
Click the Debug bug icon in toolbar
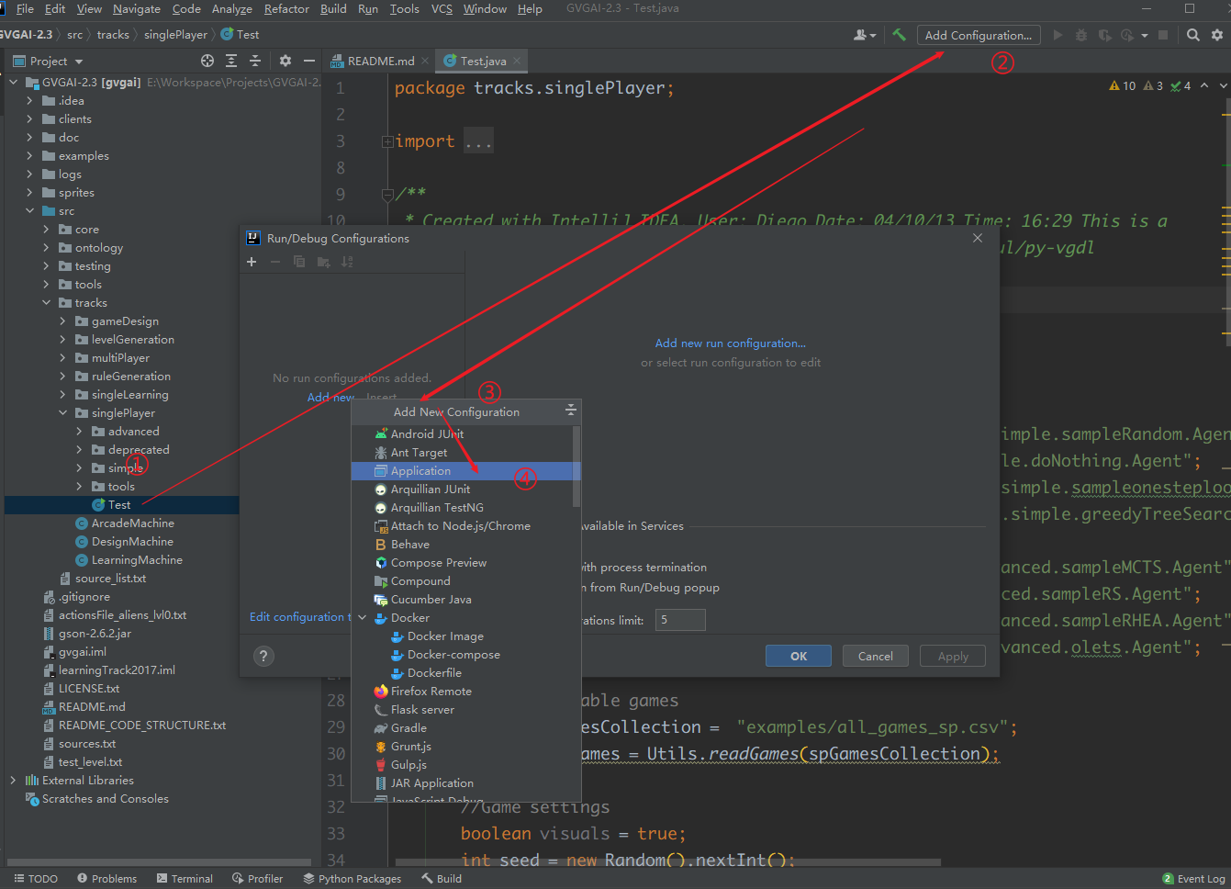coord(1081,35)
